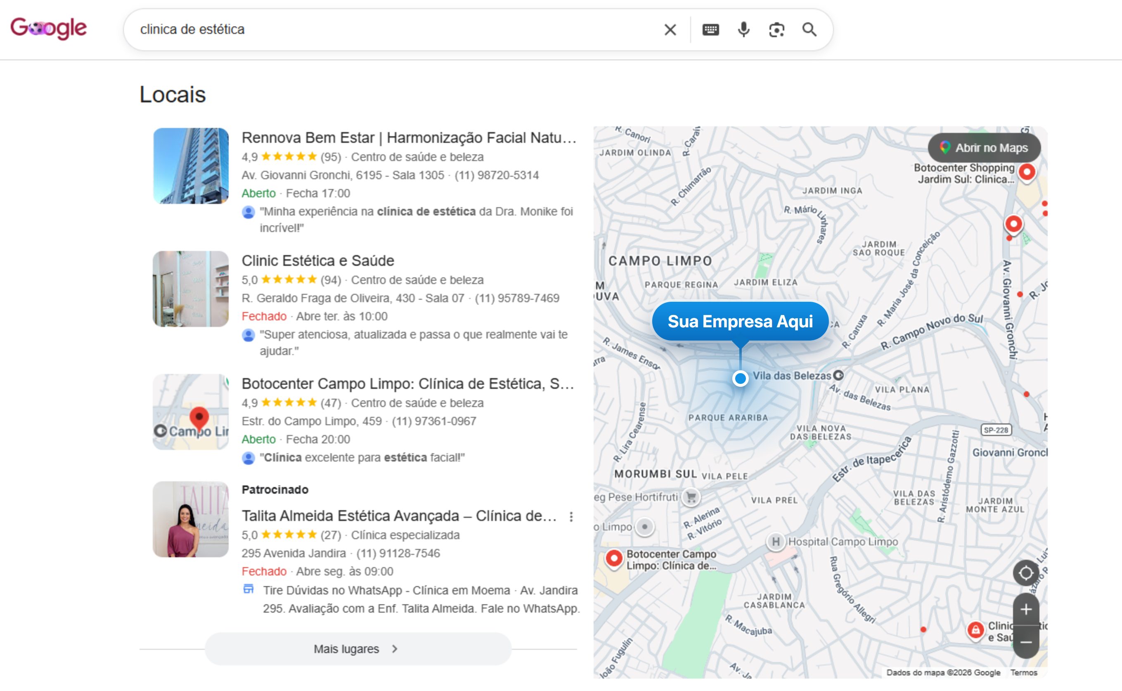Screen dimensions: 1122x691
Task: Select the Clinic Estética e Saúde lock pin
Action: [x=975, y=631]
